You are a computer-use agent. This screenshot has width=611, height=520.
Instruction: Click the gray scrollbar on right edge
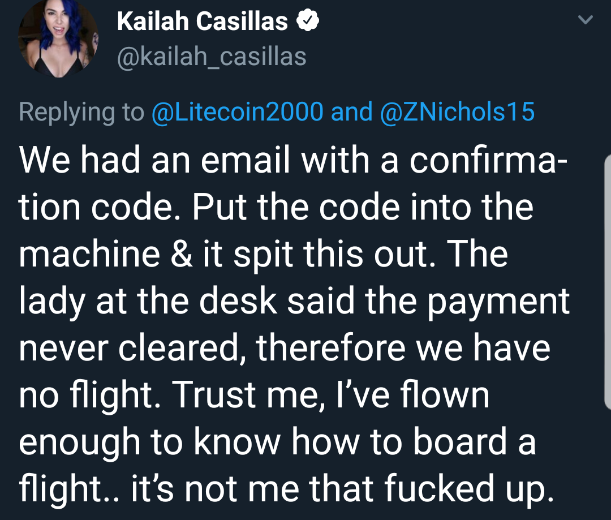[607, 282]
